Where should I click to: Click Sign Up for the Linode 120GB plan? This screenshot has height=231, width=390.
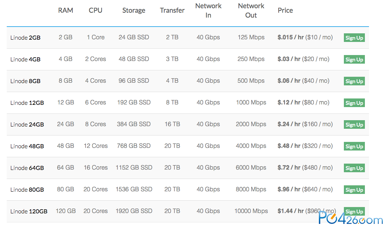(354, 212)
